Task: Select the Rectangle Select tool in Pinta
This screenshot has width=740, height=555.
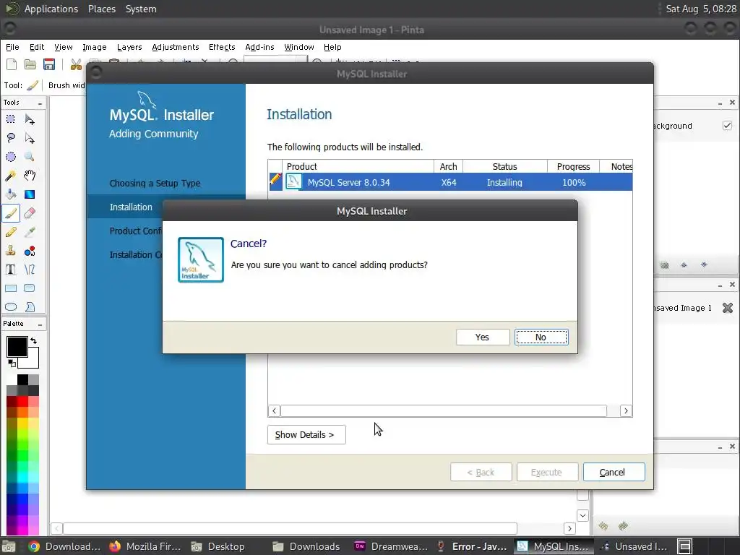Action: point(11,119)
